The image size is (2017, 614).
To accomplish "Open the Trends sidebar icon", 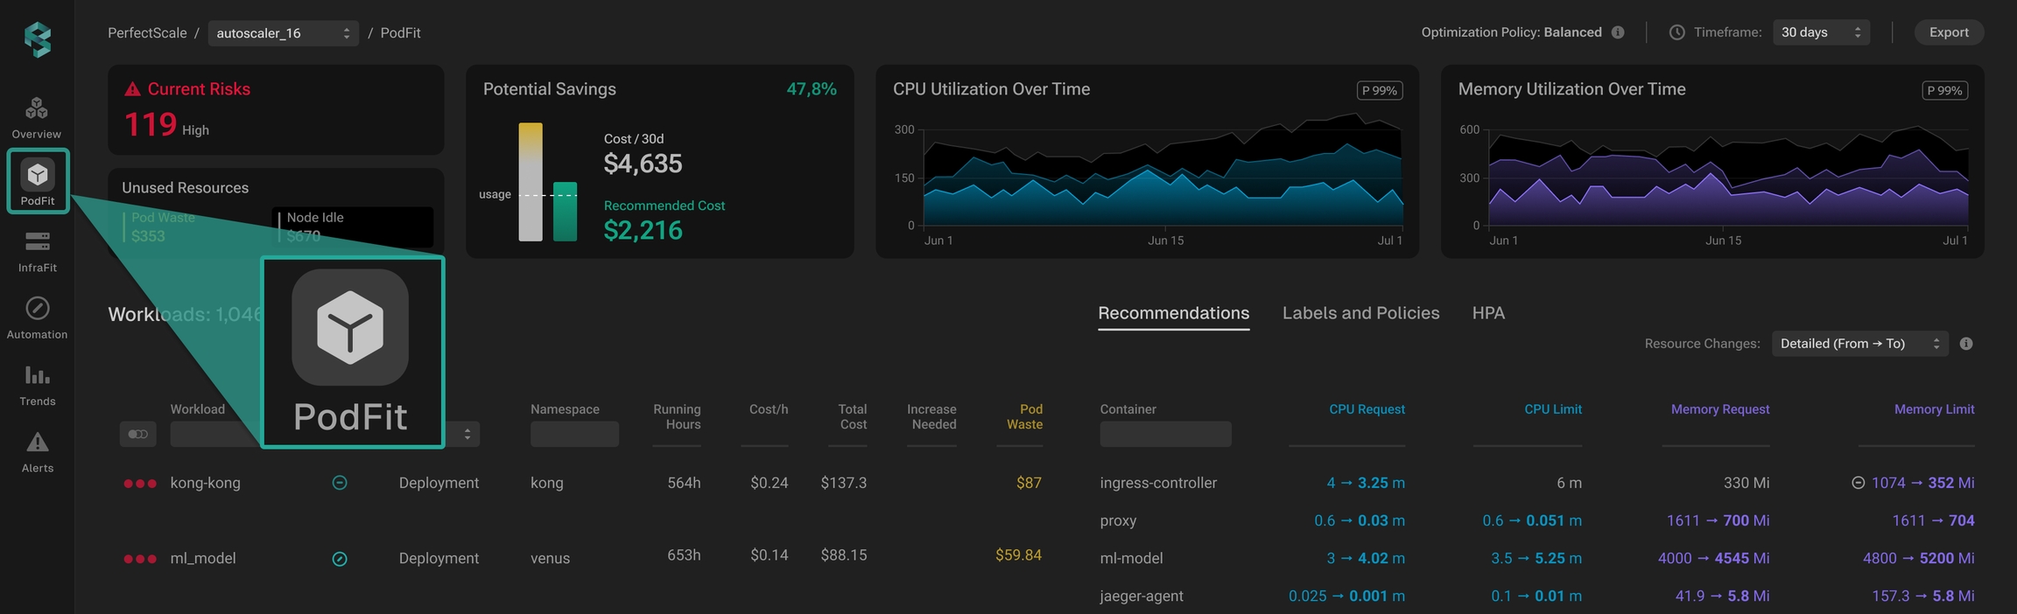I will [37, 385].
